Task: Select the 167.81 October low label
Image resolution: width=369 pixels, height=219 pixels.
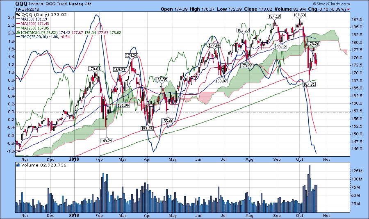Action: (309, 84)
